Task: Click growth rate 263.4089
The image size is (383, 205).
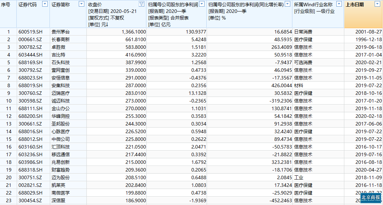Action: (x=282, y=47)
